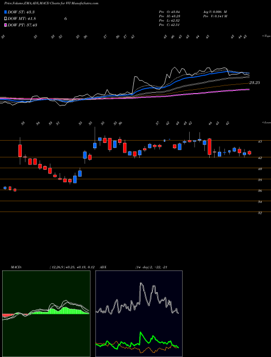The height and width of the screenshot is (357, 271).
Task: Click the MACD (12,26,9) parameter values
Action: click(72, 267)
